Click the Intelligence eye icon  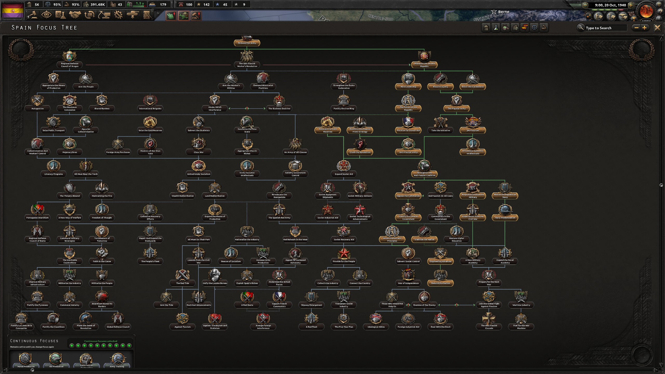click(46, 15)
